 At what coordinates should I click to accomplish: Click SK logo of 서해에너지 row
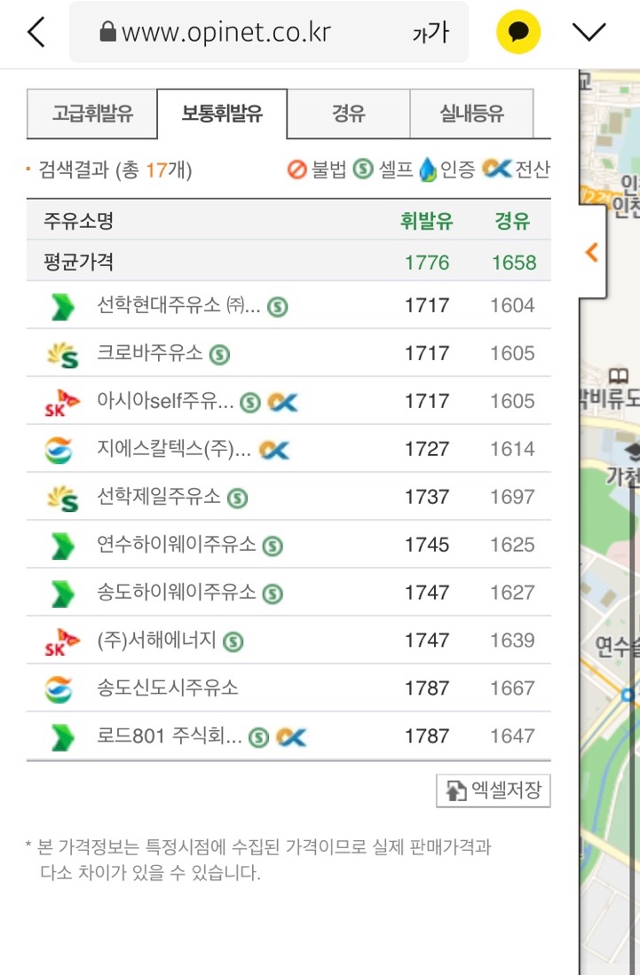[x=62, y=641]
